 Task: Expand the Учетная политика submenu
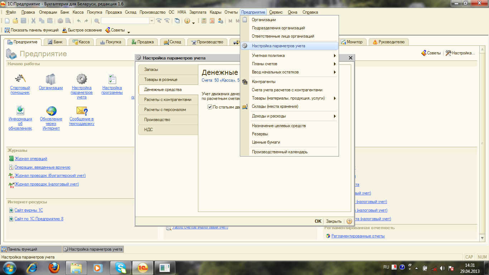pyautogui.click(x=335, y=56)
